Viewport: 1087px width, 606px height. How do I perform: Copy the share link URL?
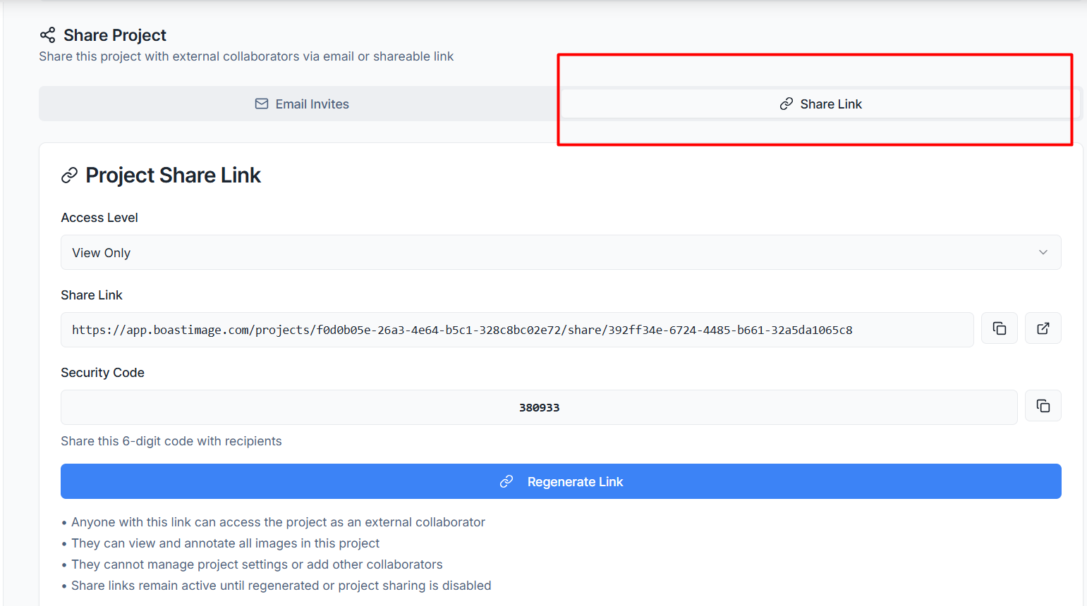point(999,328)
